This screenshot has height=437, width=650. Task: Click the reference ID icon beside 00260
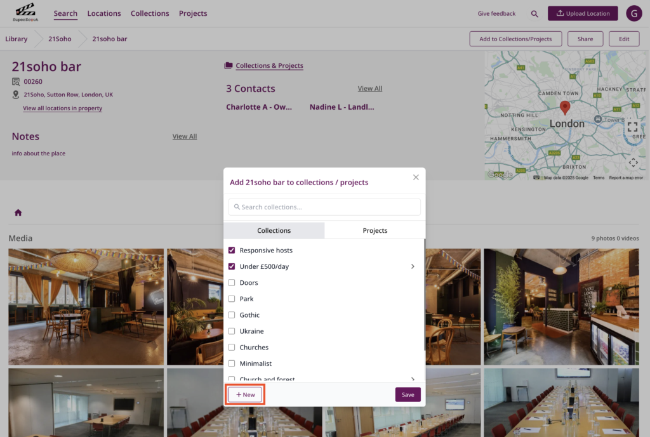(16, 82)
